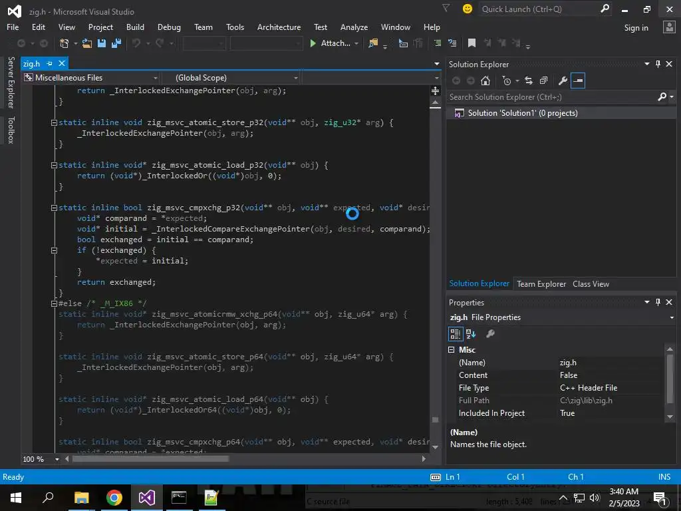Collapse the Misc category in Properties

(x=452, y=350)
